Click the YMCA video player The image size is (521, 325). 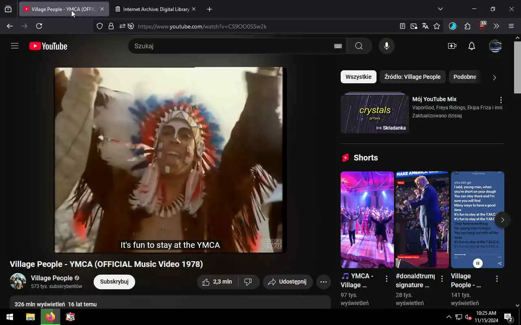pyautogui.click(x=171, y=160)
